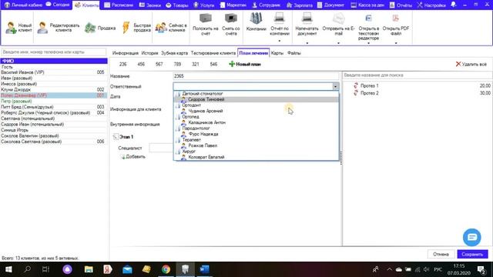This screenshot has width=493, height=277.
Task: Open dropdown arrow under Отчёт по компании
Action: point(279,41)
